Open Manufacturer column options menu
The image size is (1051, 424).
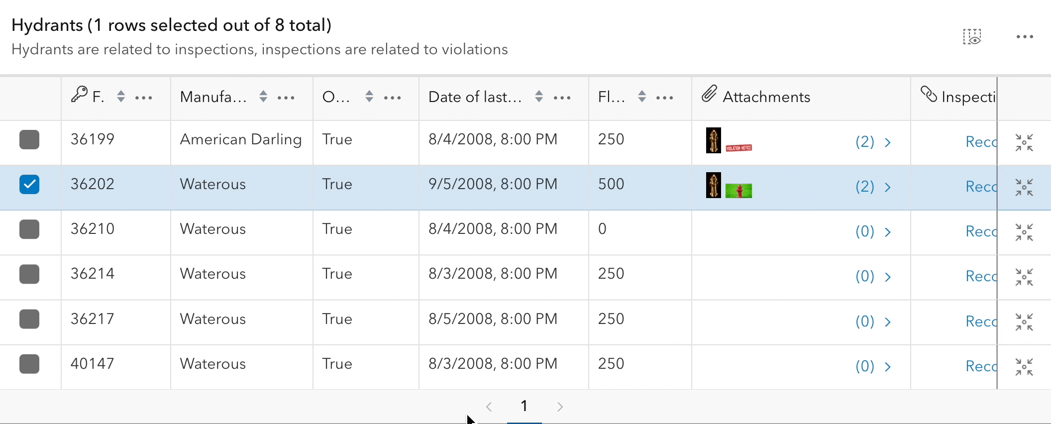(286, 98)
